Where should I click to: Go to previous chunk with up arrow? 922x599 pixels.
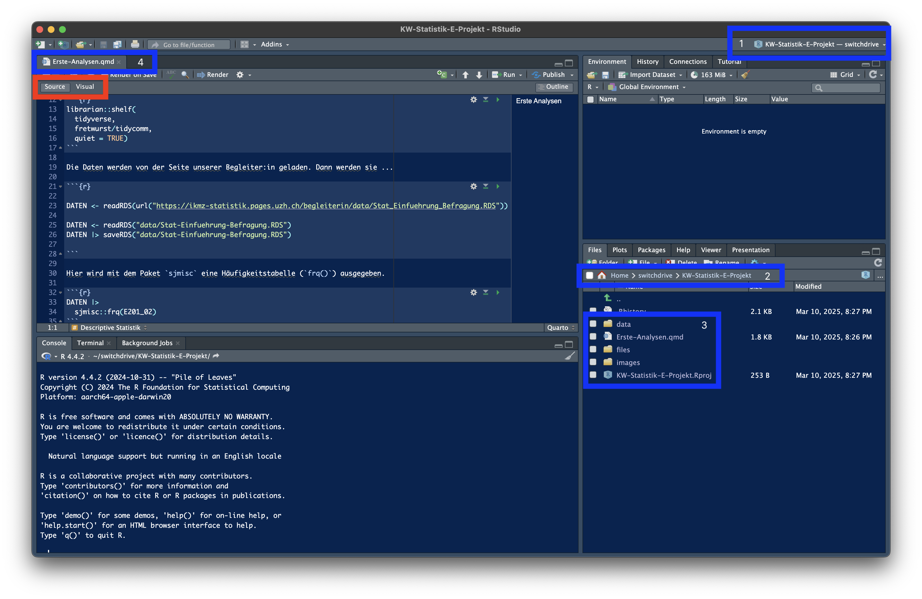pyautogui.click(x=465, y=75)
